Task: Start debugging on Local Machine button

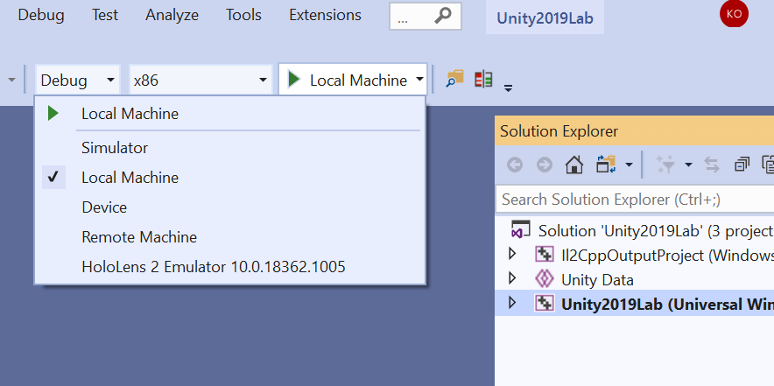Action: [347, 80]
